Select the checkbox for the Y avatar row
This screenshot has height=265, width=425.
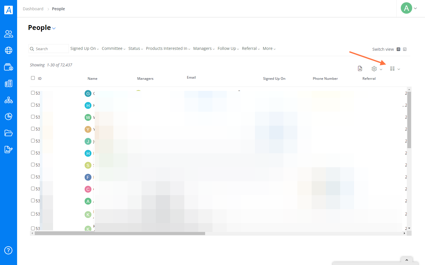[33, 129]
